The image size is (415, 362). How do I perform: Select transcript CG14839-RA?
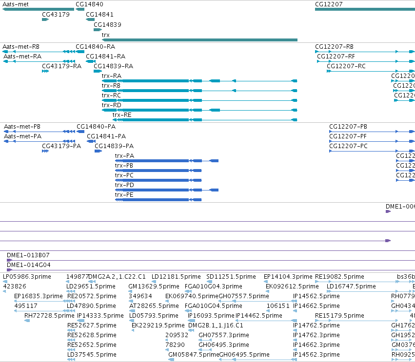tap(98, 72)
